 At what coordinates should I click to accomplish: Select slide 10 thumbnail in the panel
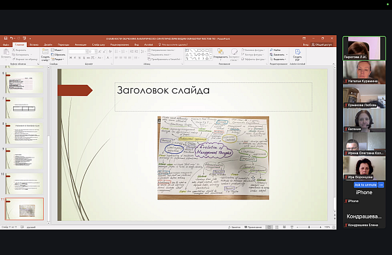pos(24,184)
